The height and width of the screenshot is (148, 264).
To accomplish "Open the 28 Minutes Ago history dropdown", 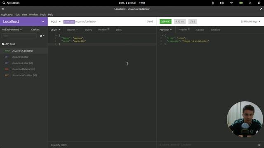I will tap(250, 21).
